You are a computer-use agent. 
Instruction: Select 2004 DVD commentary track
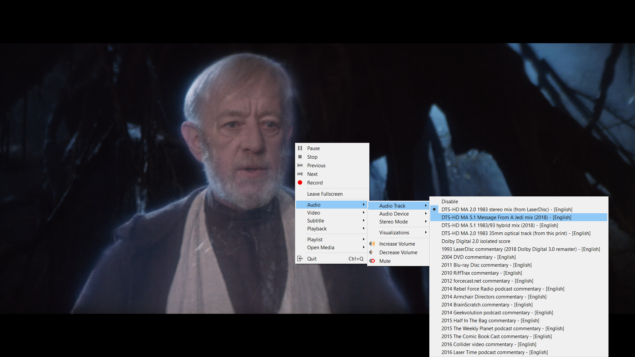click(x=519, y=257)
